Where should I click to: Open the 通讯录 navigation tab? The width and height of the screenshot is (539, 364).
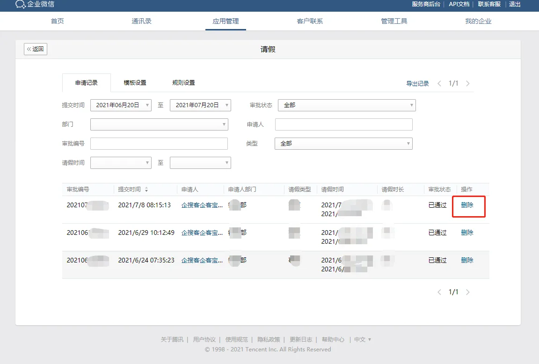tap(142, 22)
